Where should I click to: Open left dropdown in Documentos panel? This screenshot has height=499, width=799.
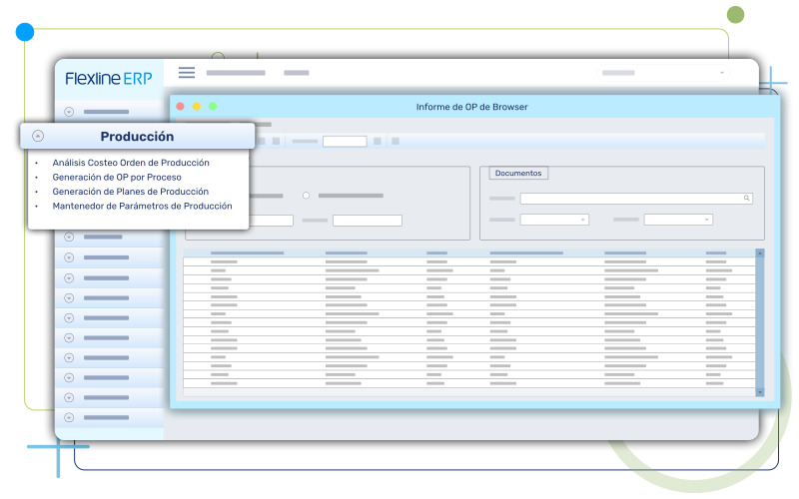pyautogui.click(x=554, y=220)
